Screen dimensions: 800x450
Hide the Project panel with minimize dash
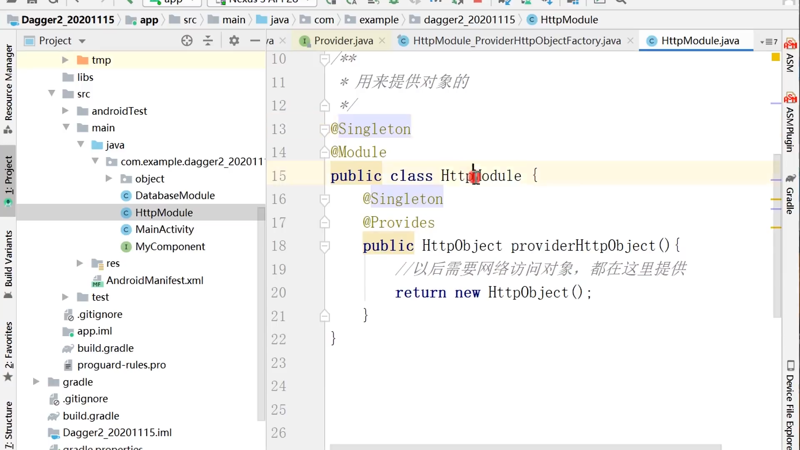(x=255, y=40)
